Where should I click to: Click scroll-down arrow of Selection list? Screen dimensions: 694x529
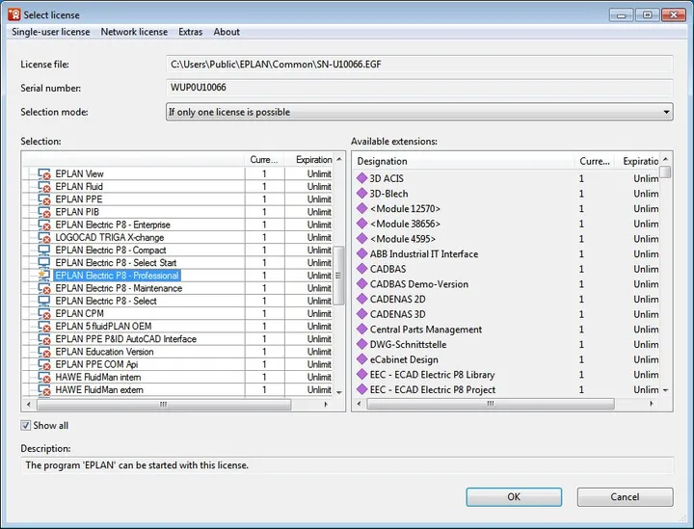(339, 392)
